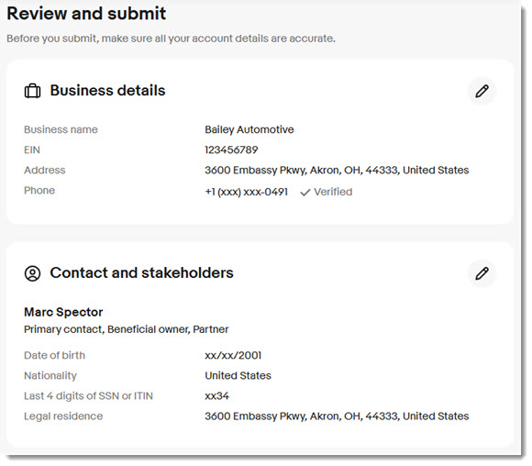Click the stakeholder name 'Marc Spector'
This screenshot has height=466, width=532.
[63, 312]
